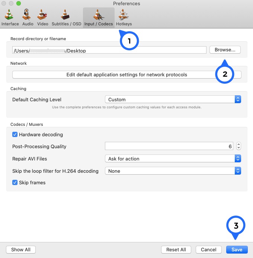The height and width of the screenshot is (258, 253).
Task: Click the 'Repair AVI Files' label
Action: [30, 159]
